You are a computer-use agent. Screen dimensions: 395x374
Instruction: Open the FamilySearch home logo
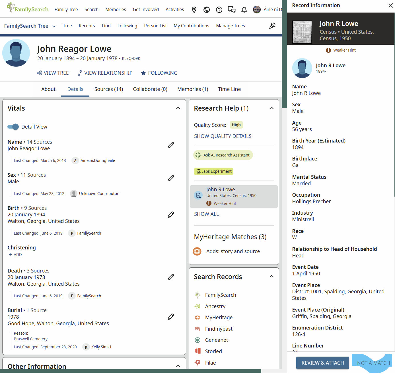[x=28, y=8]
